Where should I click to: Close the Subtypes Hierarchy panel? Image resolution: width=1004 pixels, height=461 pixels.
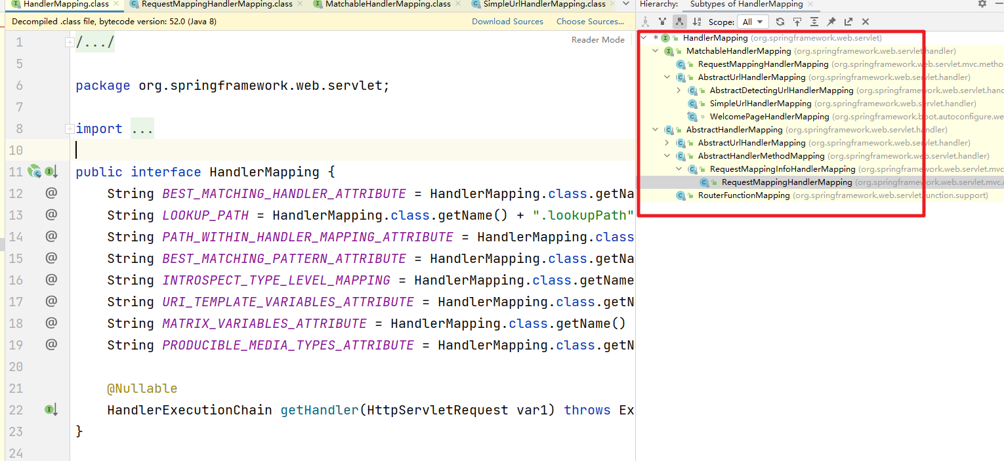coord(866,21)
